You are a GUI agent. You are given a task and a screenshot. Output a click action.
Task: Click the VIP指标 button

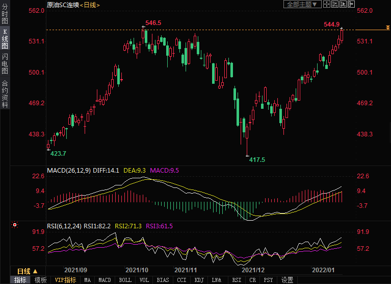tap(65, 280)
